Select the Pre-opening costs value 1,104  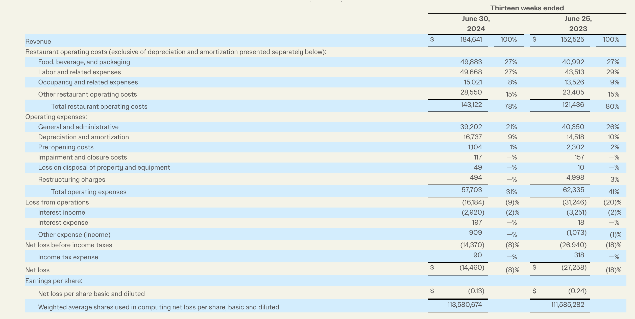[x=475, y=147]
